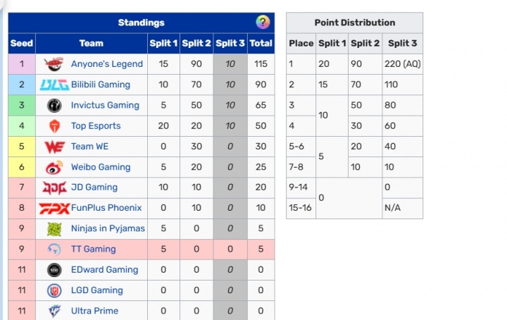Click the Point Distribution table header
The width and height of the screenshot is (507, 320).
(x=354, y=23)
